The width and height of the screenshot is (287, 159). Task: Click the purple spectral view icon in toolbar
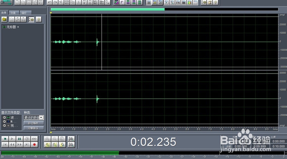[116, 2]
